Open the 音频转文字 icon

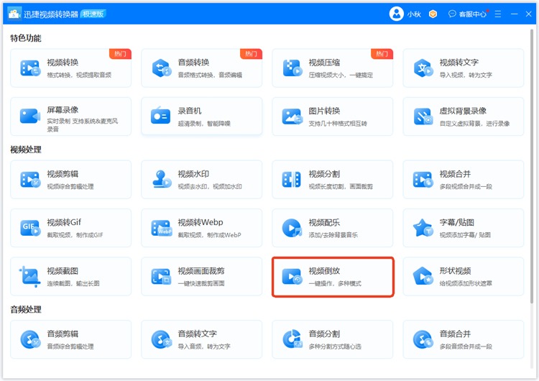pos(162,339)
